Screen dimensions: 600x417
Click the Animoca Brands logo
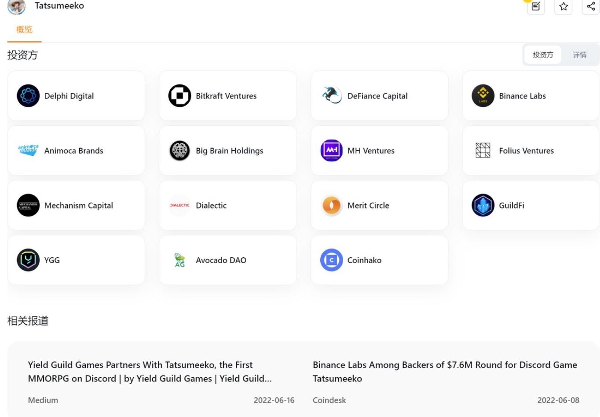28,150
